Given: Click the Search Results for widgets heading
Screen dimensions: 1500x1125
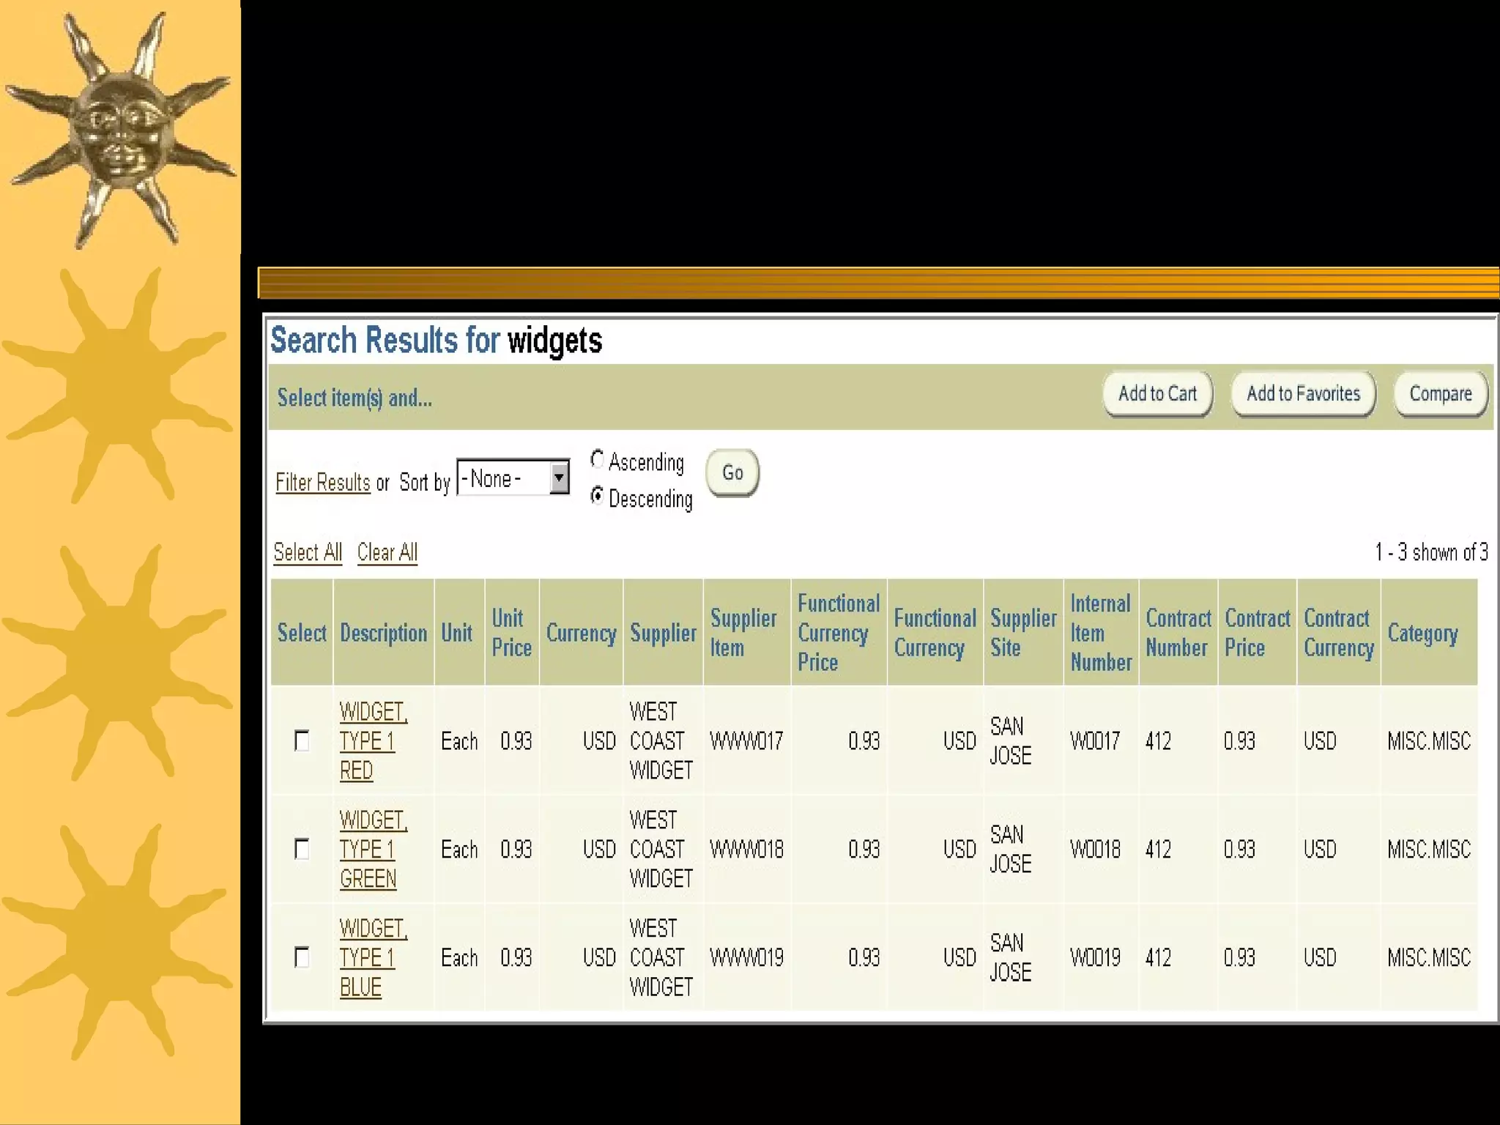Looking at the screenshot, I should coord(437,340).
